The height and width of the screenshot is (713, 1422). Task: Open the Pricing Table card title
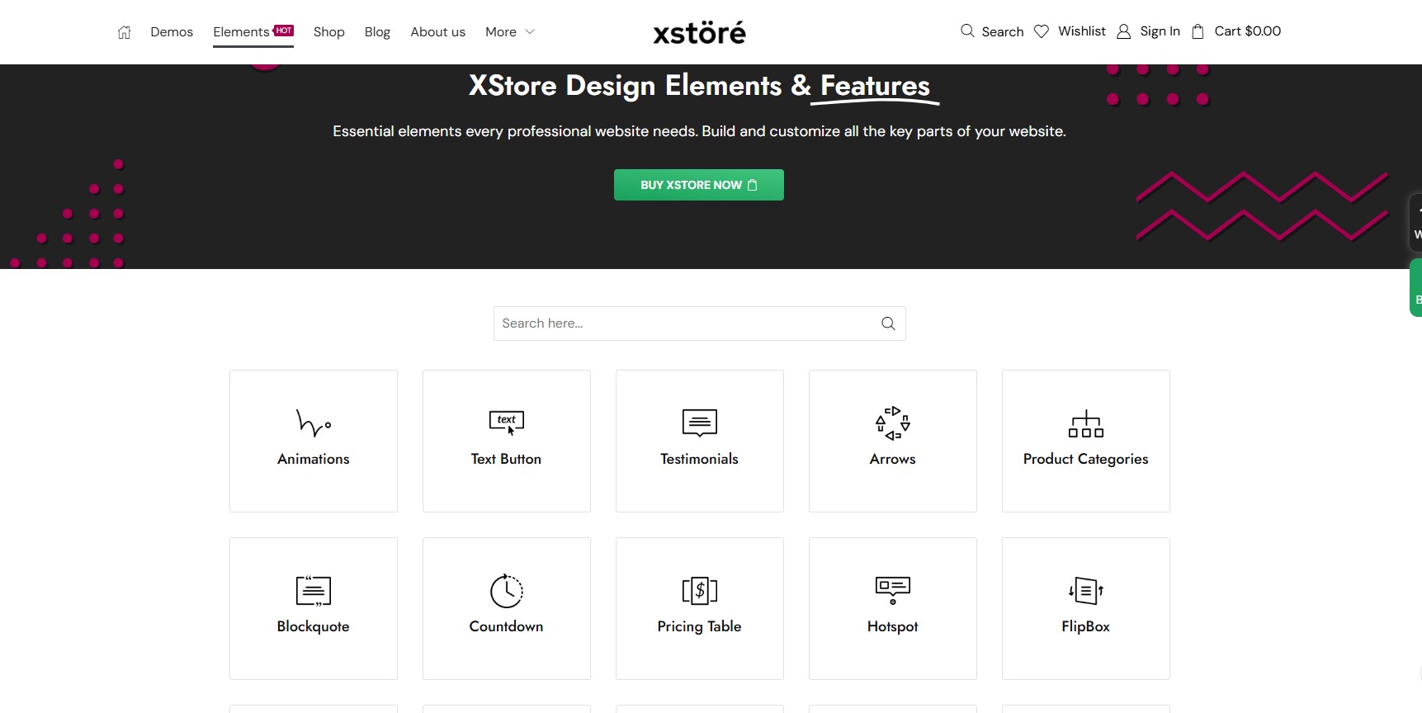(700, 626)
